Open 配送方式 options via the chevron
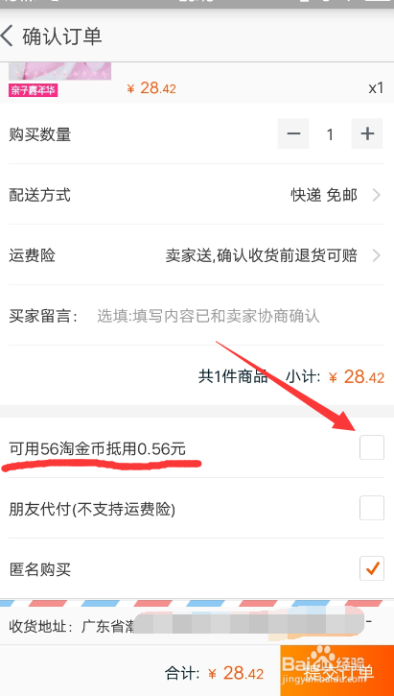The width and height of the screenshot is (394, 696). coord(377,195)
